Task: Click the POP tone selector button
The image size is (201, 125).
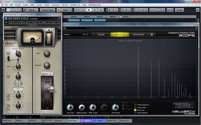Action: [x=18, y=89]
